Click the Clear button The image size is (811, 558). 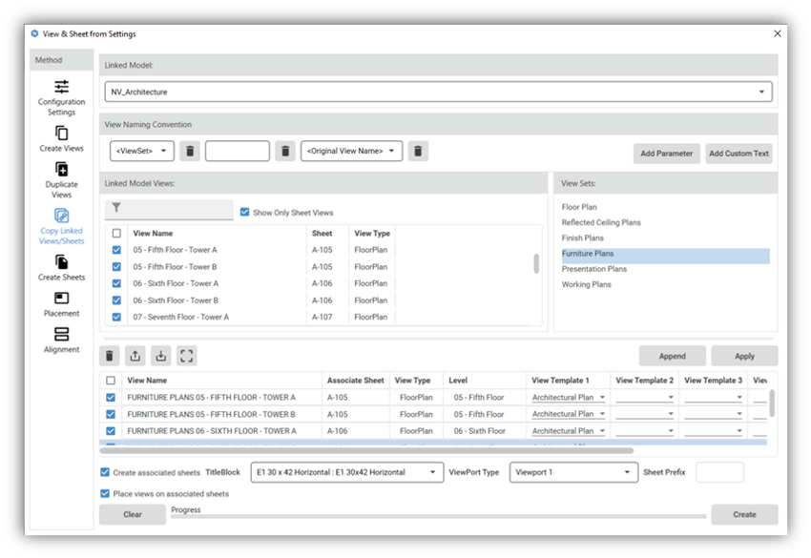pyautogui.click(x=133, y=514)
